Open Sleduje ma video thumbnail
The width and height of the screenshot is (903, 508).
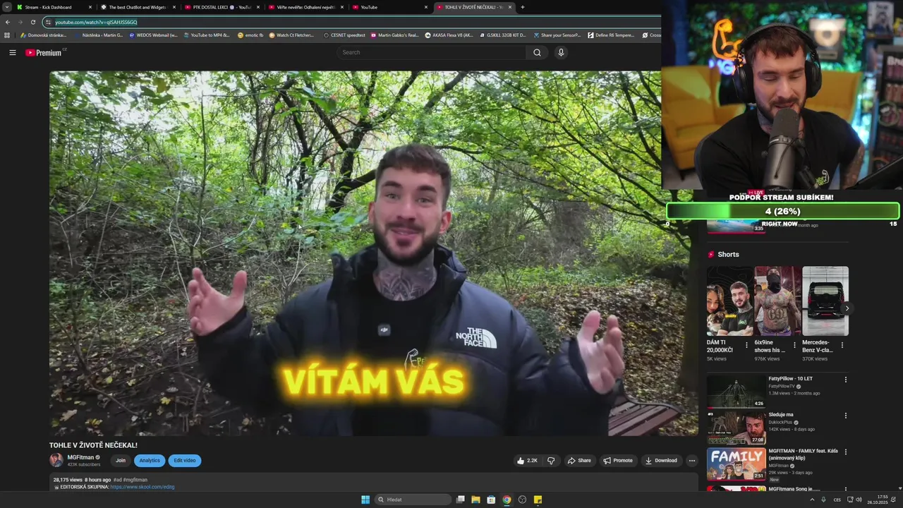737,428
